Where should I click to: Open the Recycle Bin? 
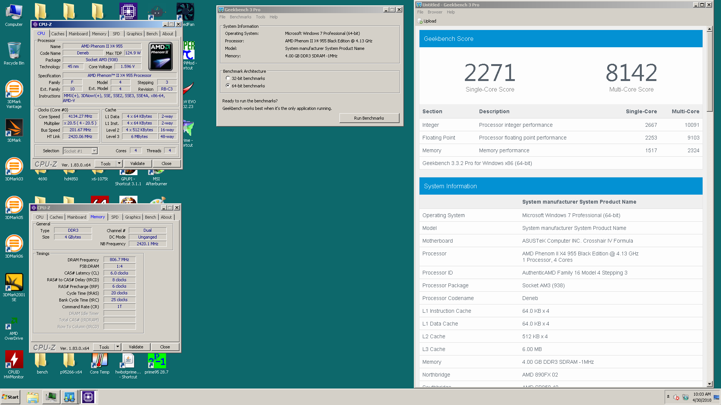pyautogui.click(x=14, y=53)
